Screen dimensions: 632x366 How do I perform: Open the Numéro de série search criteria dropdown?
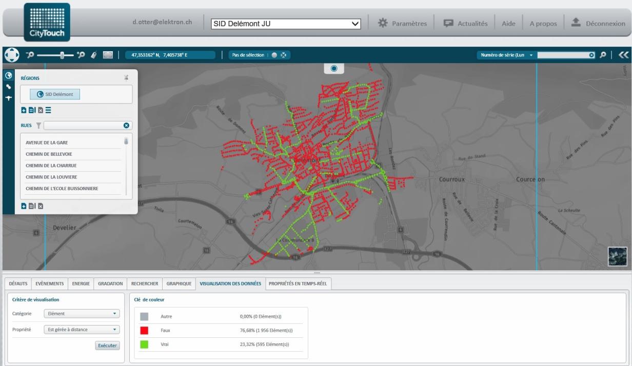(x=531, y=54)
